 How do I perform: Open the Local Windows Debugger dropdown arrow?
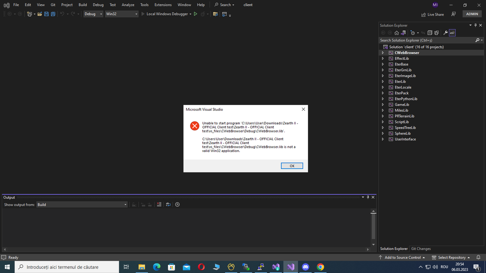click(191, 14)
